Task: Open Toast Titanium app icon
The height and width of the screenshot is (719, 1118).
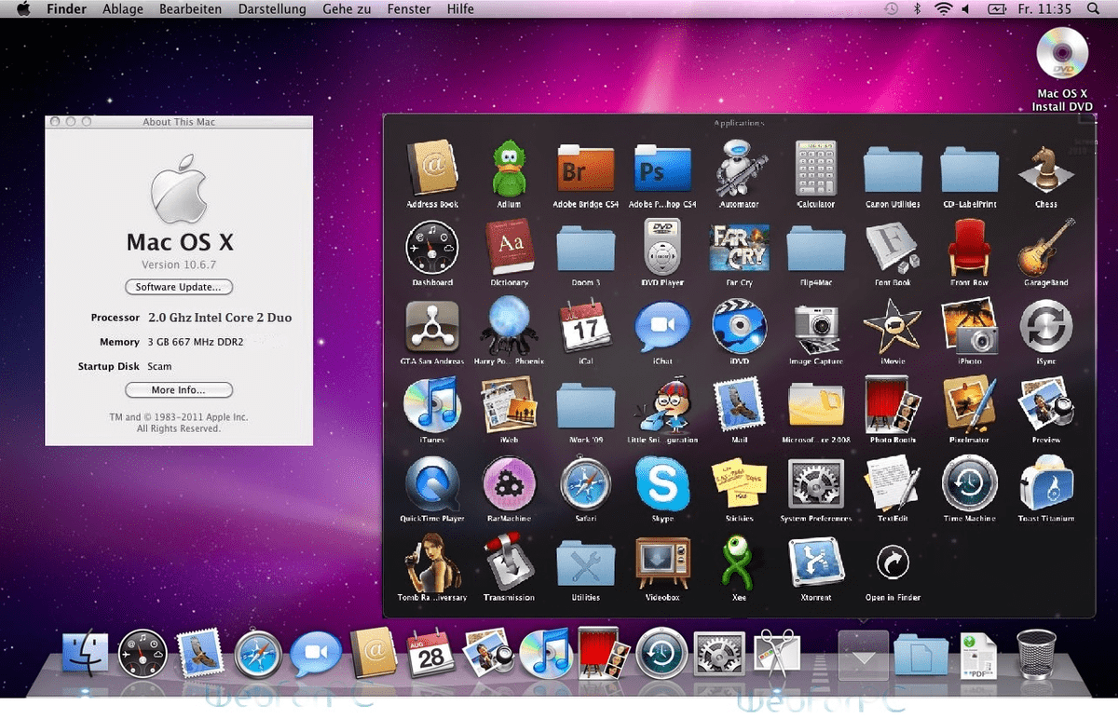Action: 1045,483
